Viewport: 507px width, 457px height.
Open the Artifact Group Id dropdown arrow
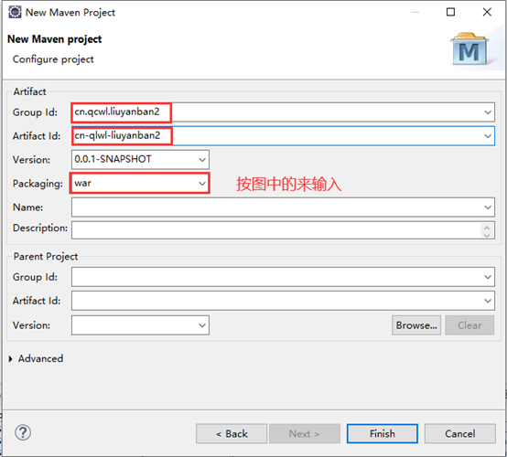(x=488, y=112)
